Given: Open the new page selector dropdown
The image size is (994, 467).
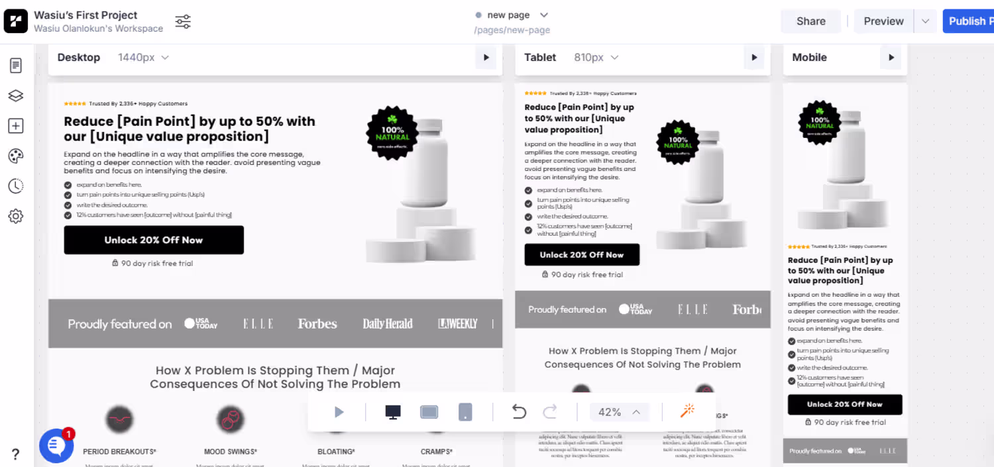Looking at the screenshot, I should click(512, 15).
